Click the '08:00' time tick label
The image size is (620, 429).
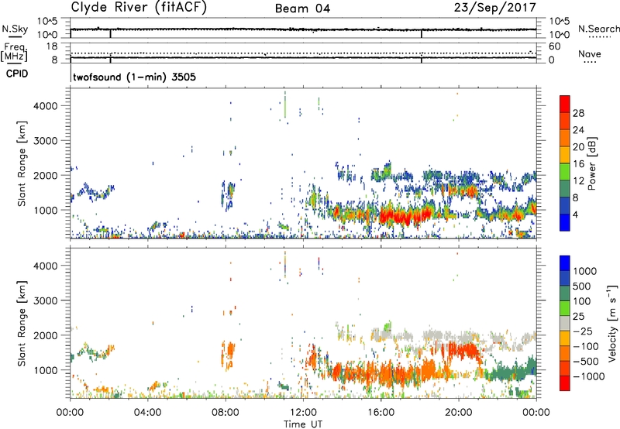(226, 413)
